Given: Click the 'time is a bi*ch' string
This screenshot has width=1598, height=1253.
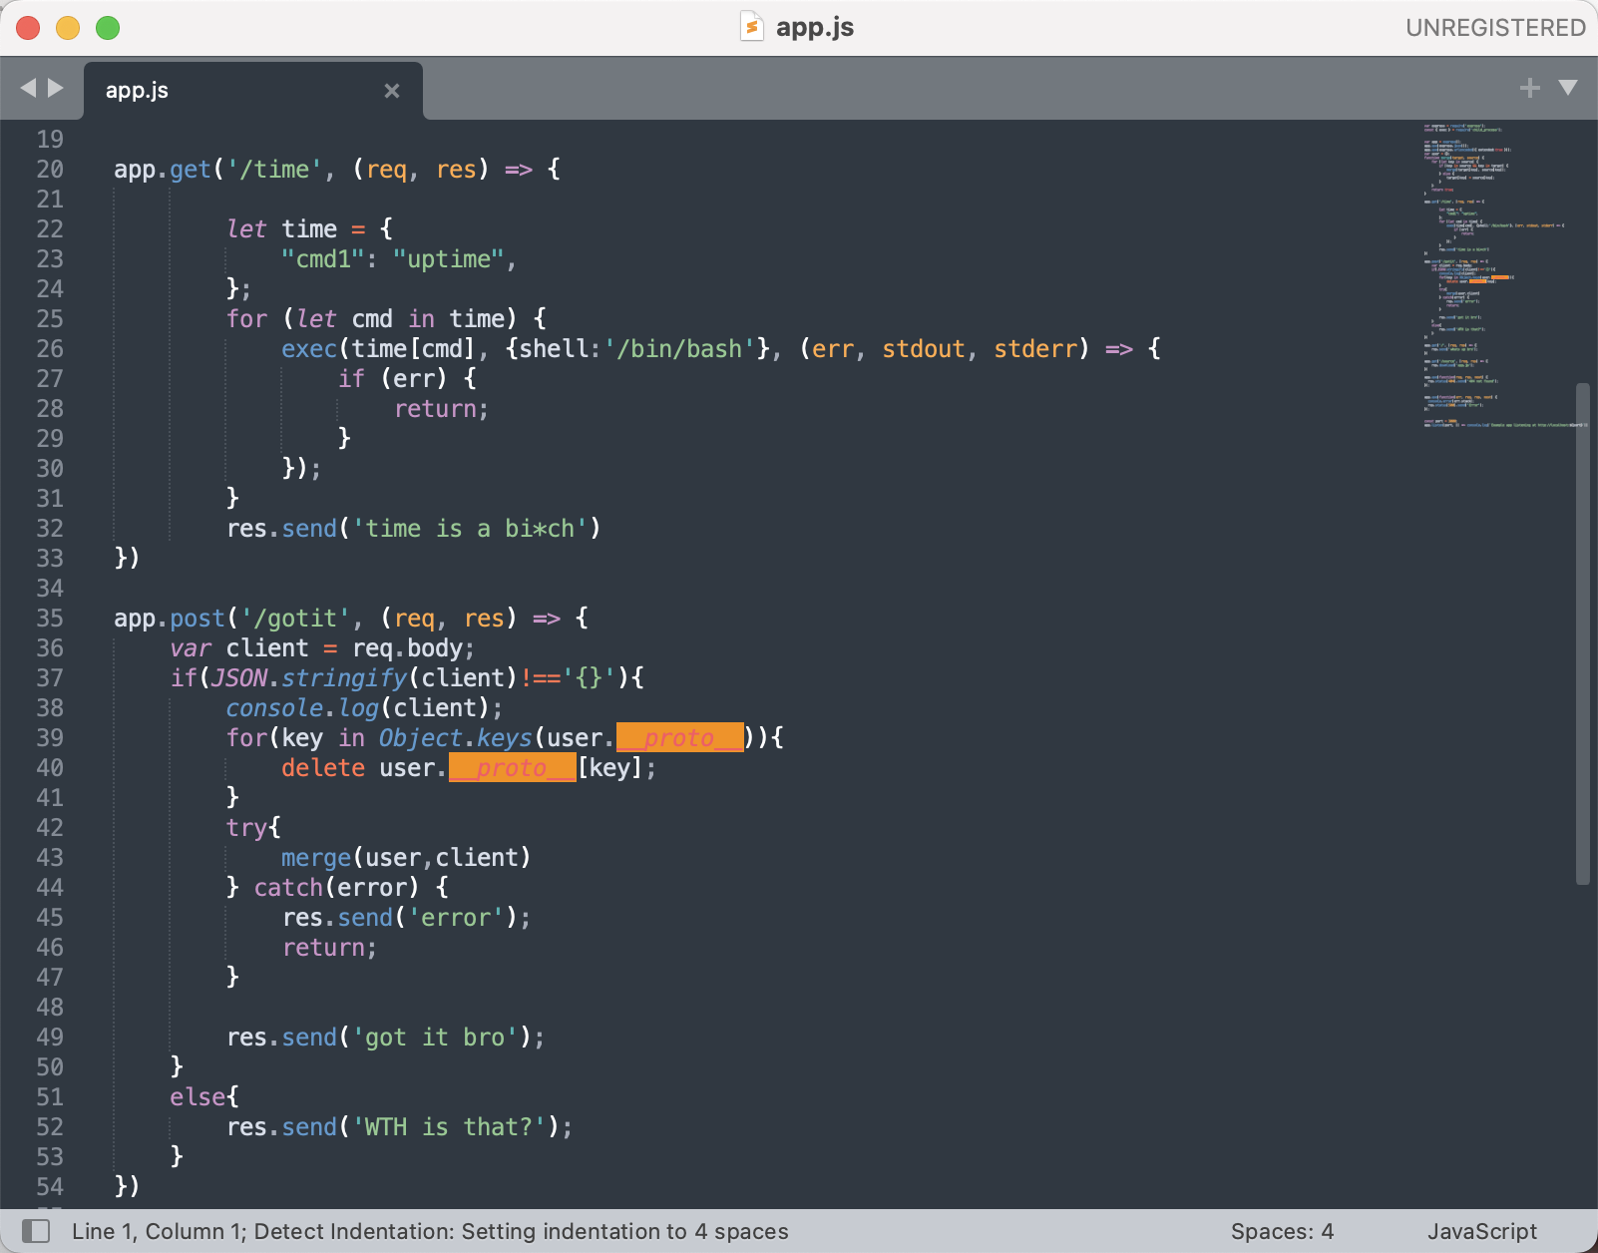Looking at the screenshot, I should click(x=470, y=529).
